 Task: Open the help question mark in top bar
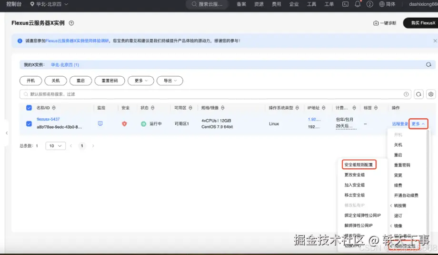(369, 4)
